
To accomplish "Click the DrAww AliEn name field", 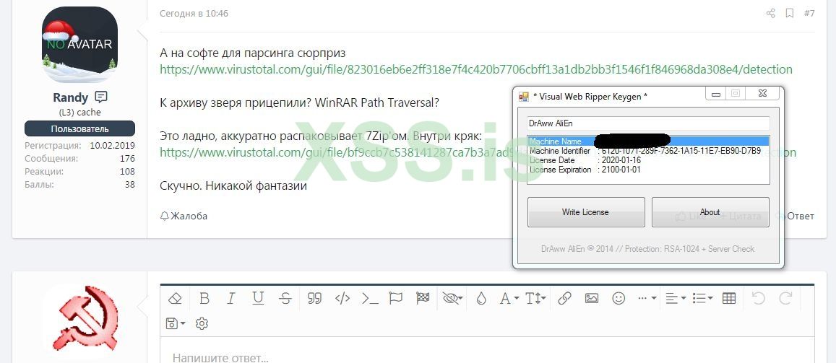I will point(648,123).
